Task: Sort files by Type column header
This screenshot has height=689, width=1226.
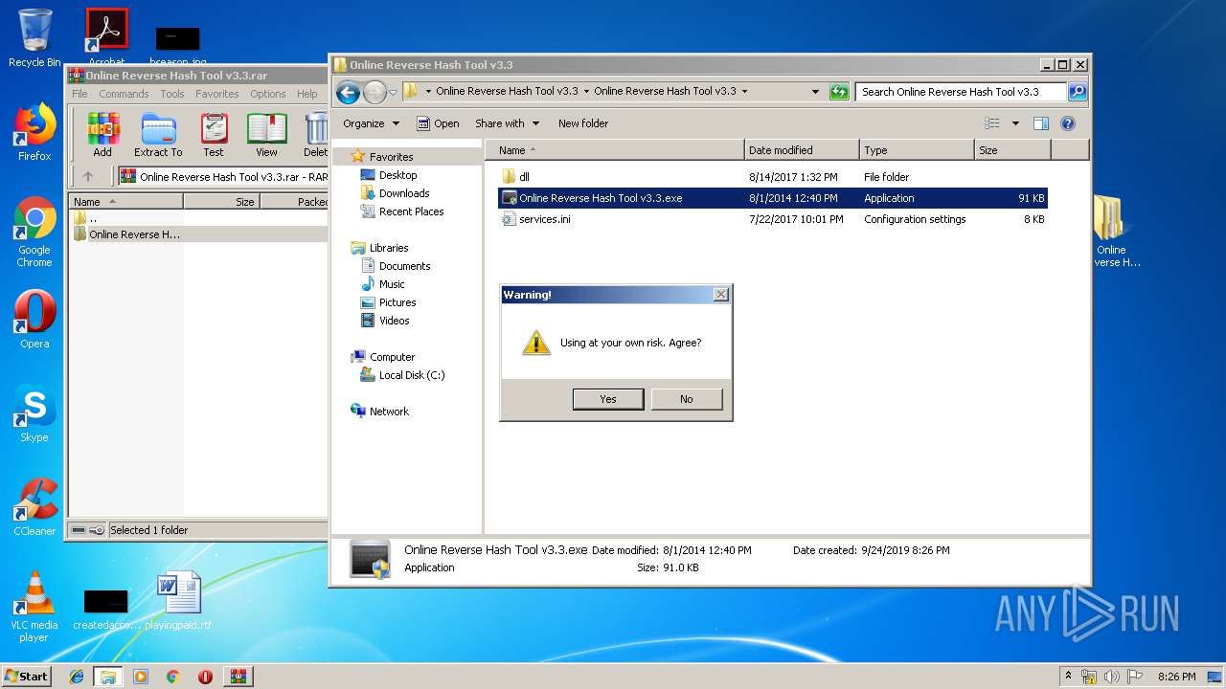Action: 917,150
